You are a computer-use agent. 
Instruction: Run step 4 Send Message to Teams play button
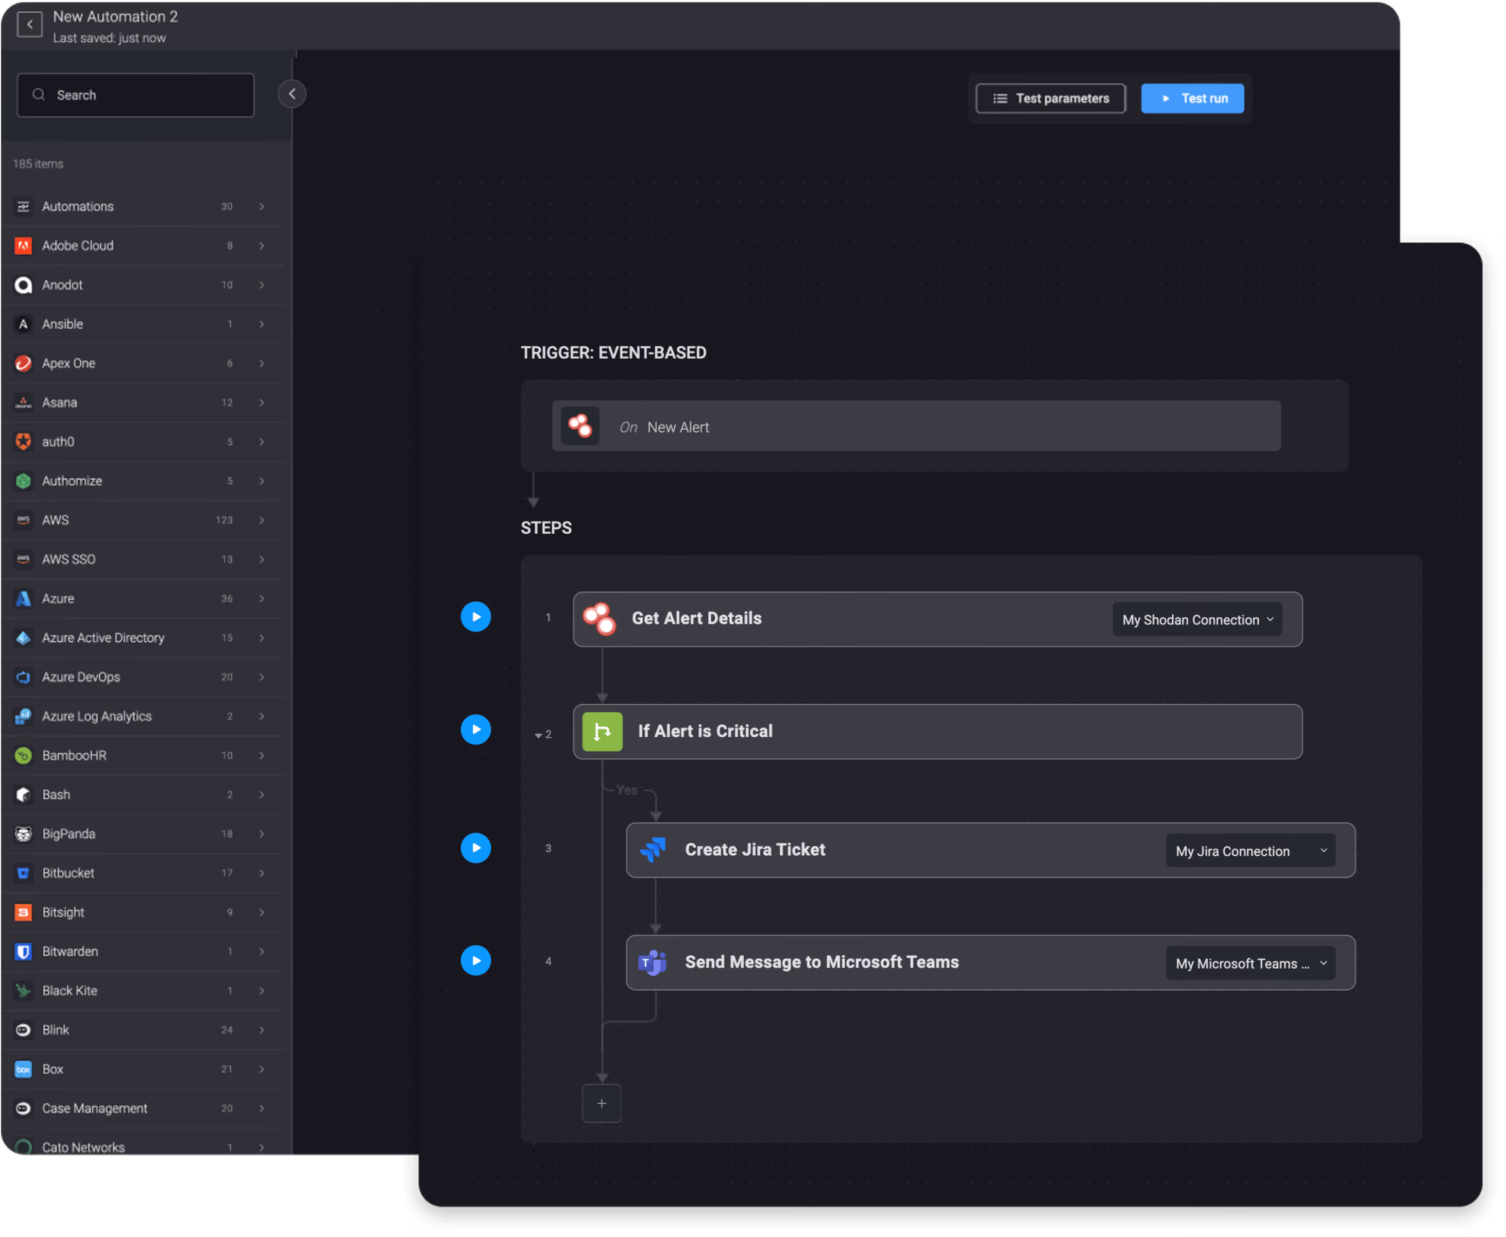click(476, 961)
